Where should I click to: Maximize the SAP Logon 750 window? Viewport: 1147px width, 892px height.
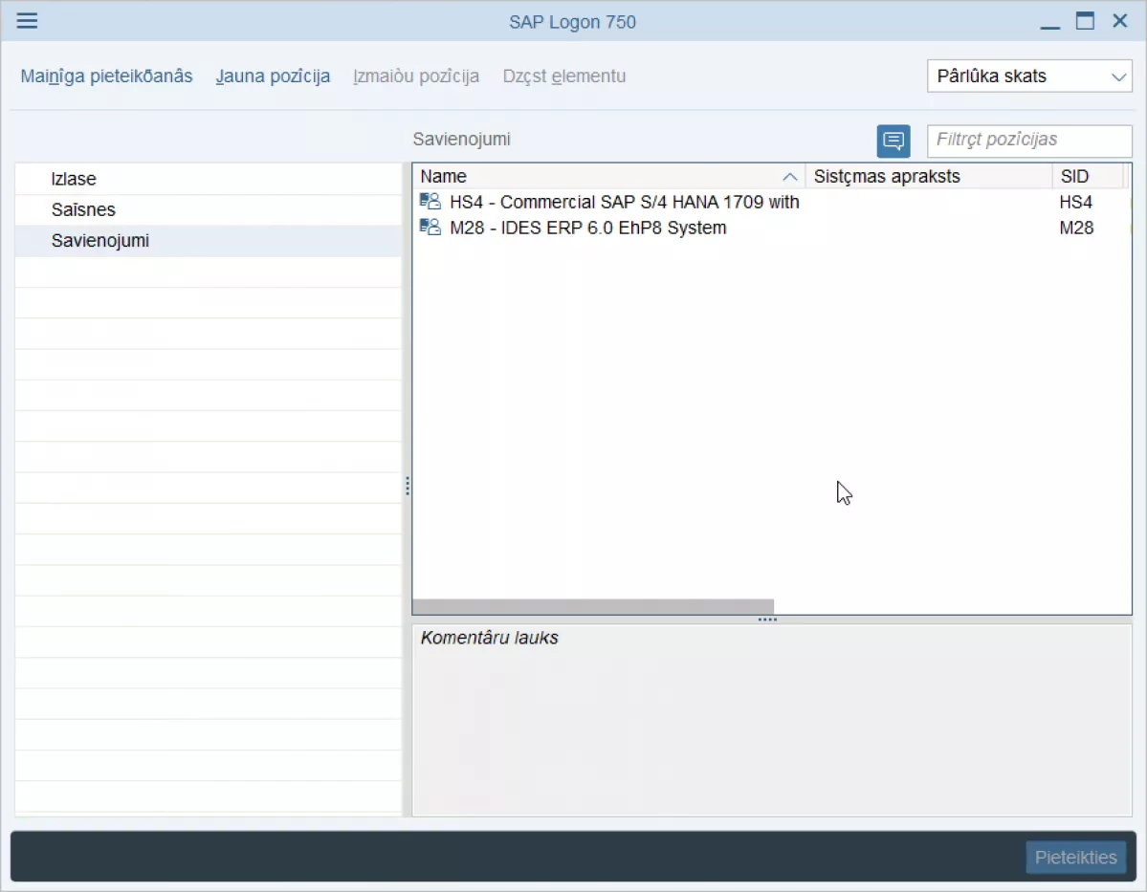(x=1085, y=20)
